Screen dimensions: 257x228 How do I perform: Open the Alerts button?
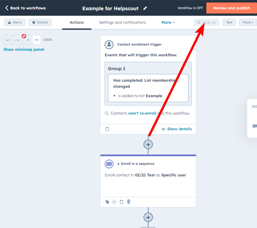[15, 22]
